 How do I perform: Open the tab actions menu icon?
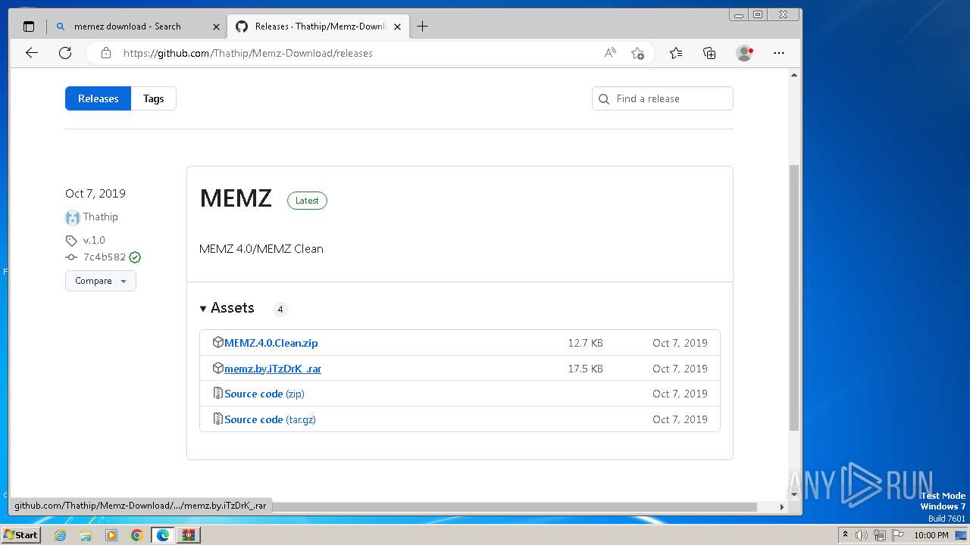coord(29,26)
